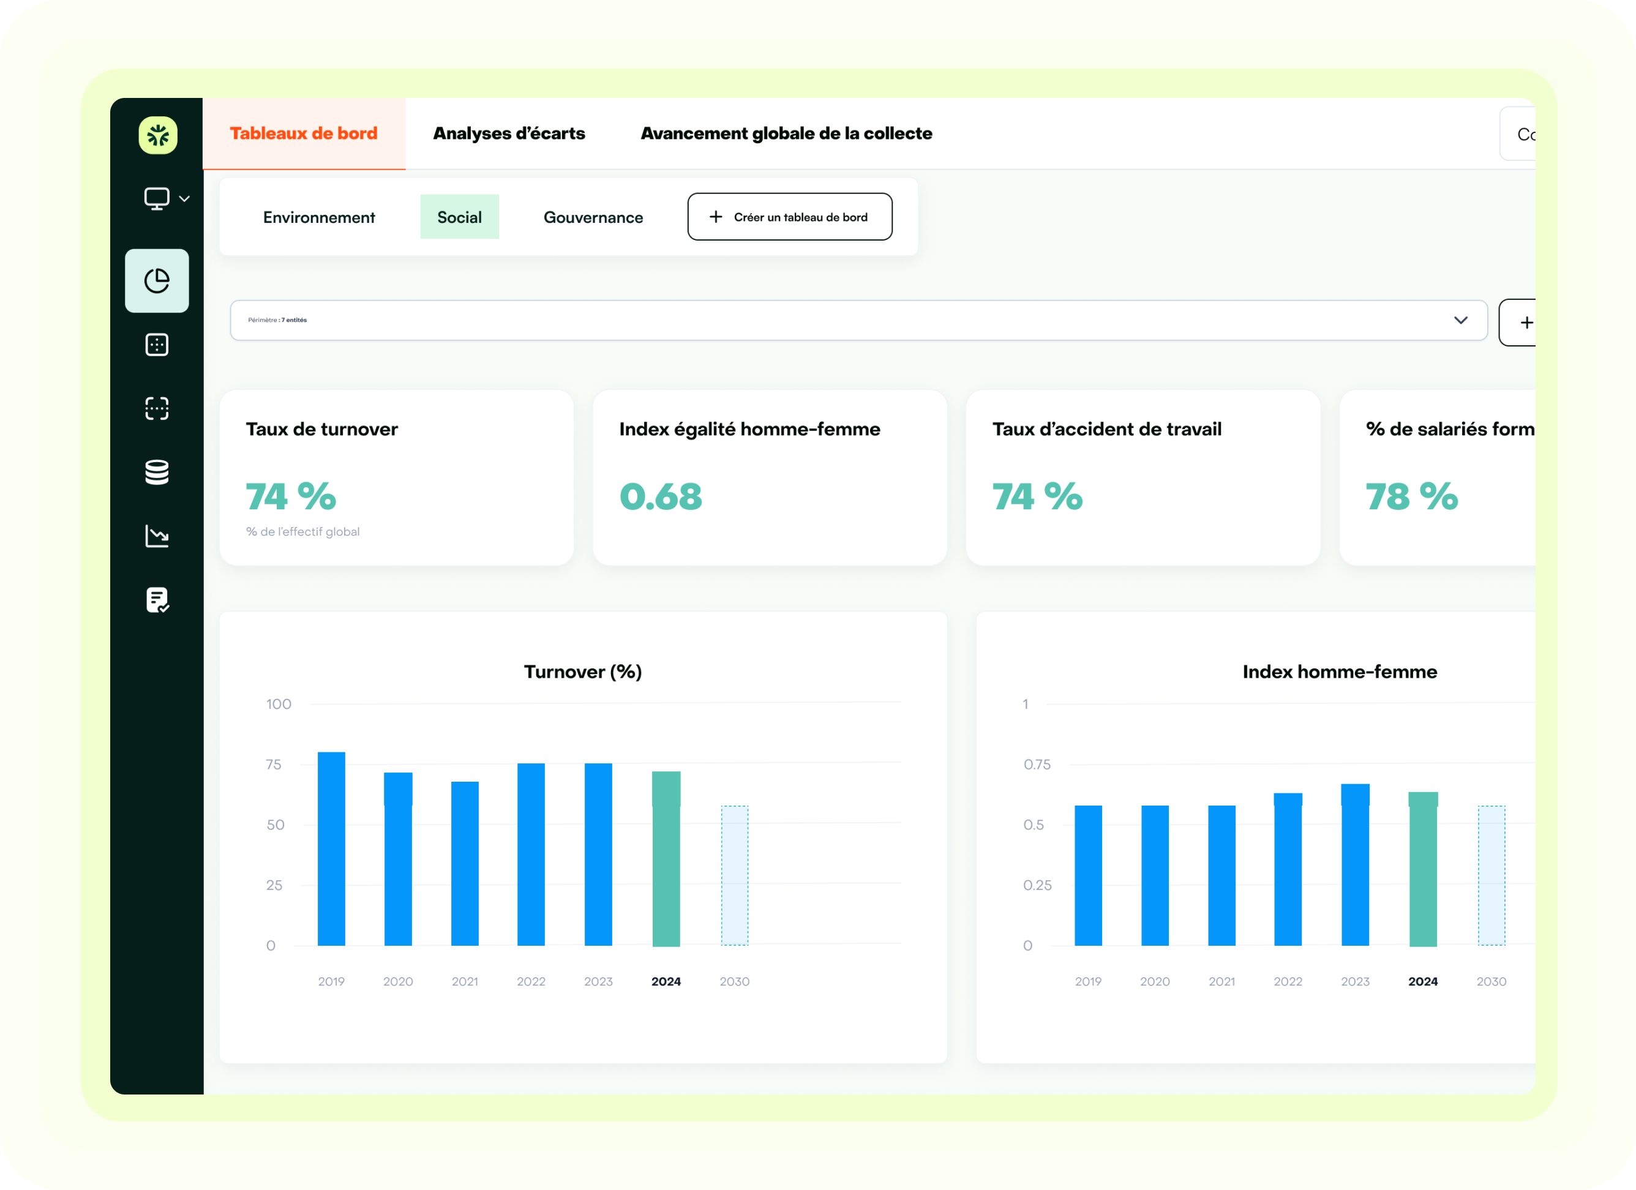The image size is (1636, 1190).
Task: Select the pie chart dashboard icon
Action: tap(157, 280)
